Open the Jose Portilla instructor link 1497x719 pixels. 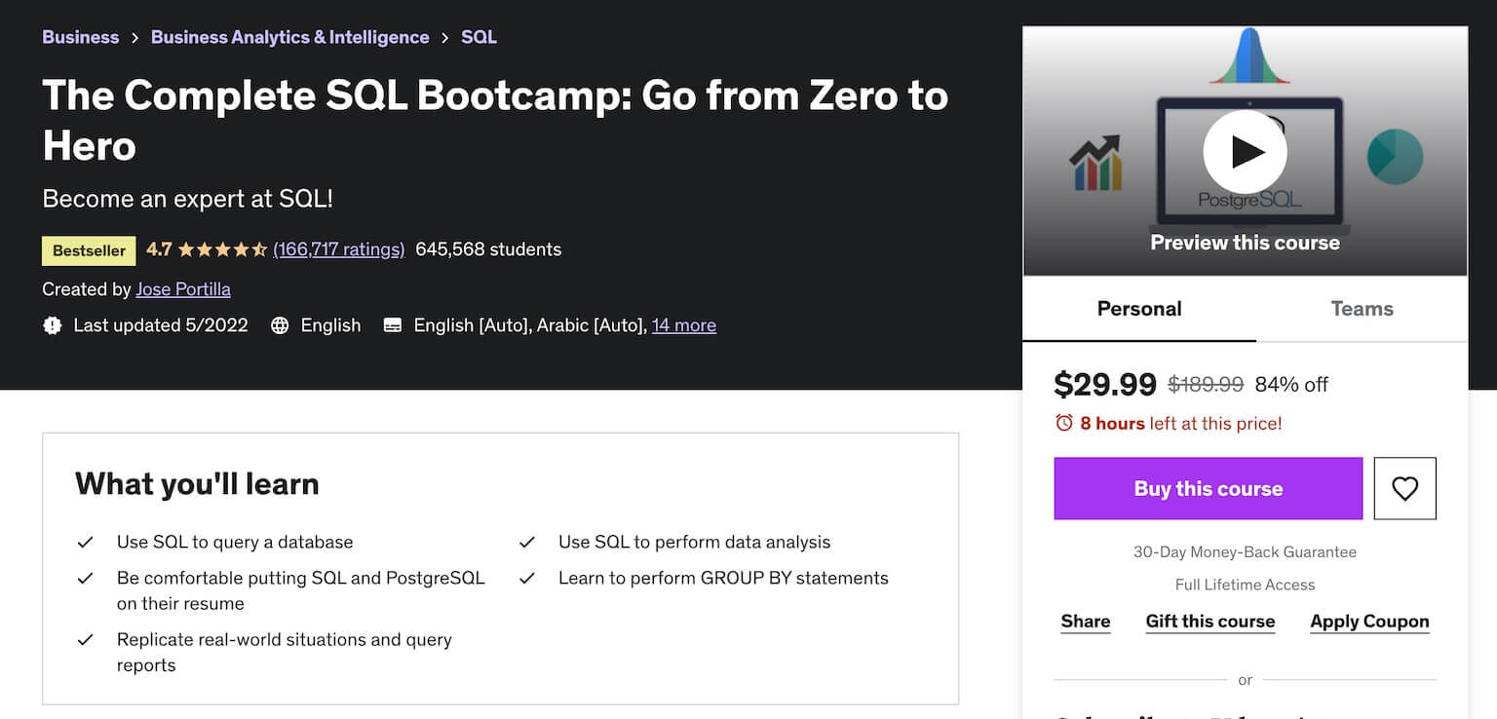click(183, 289)
